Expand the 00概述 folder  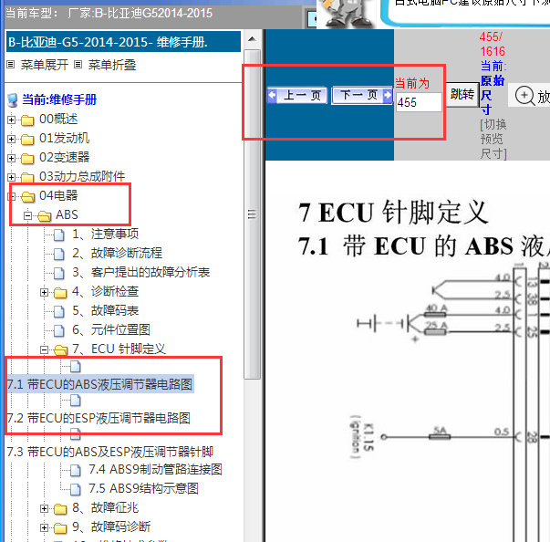11,120
